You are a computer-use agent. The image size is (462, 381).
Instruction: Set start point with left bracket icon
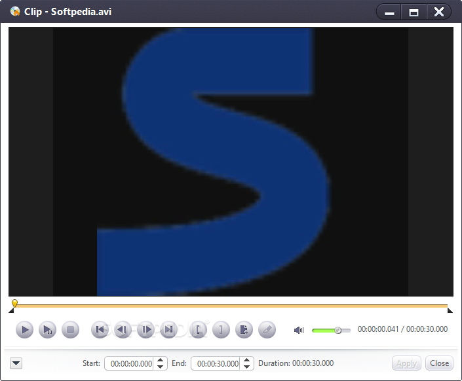(199, 329)
